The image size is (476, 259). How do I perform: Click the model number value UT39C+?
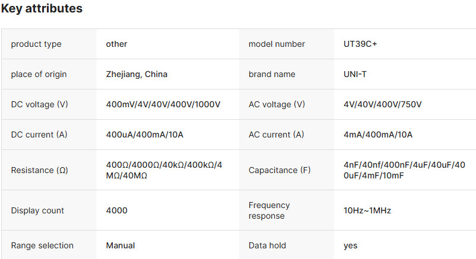click(x=360, y=44)
